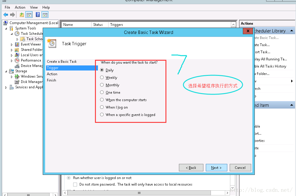Expand the Services and Applications node
296x196 pixels.
point(6,87)
